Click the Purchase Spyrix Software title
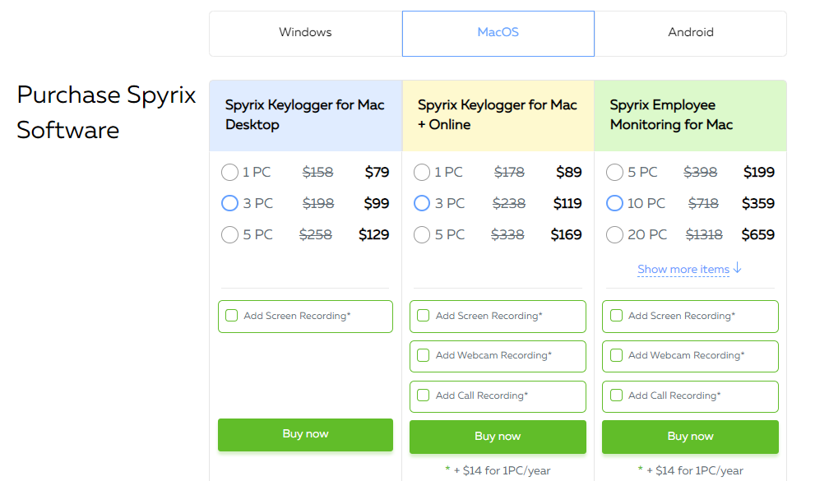 106,112
